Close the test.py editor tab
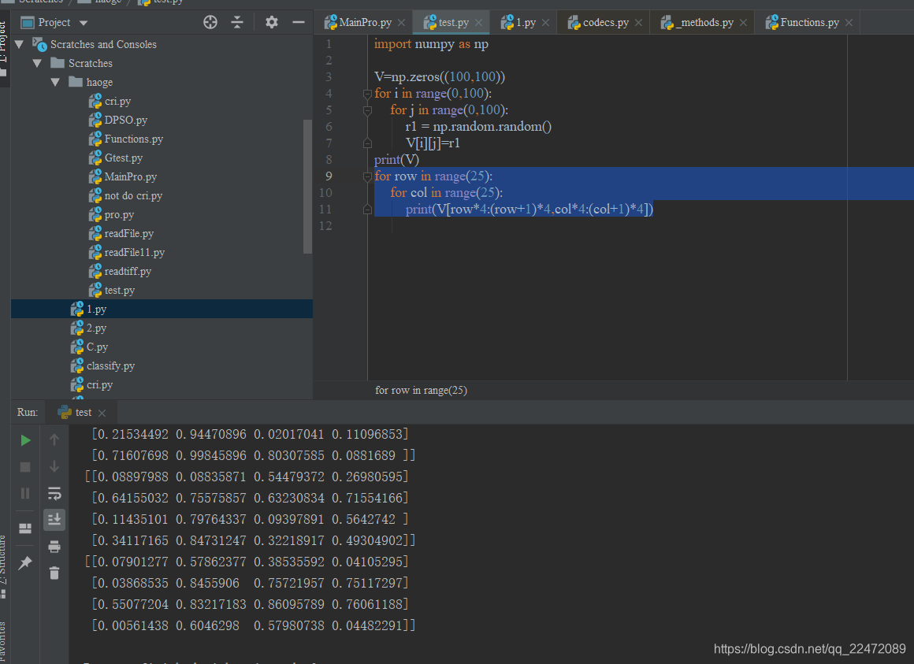Viewport: 914px width, 664px height. pyautogui.click(x=478, y=23)
